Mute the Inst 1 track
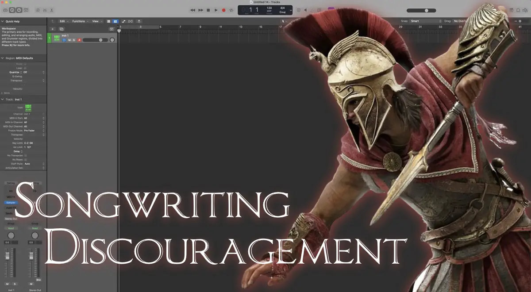 point(69,40)
